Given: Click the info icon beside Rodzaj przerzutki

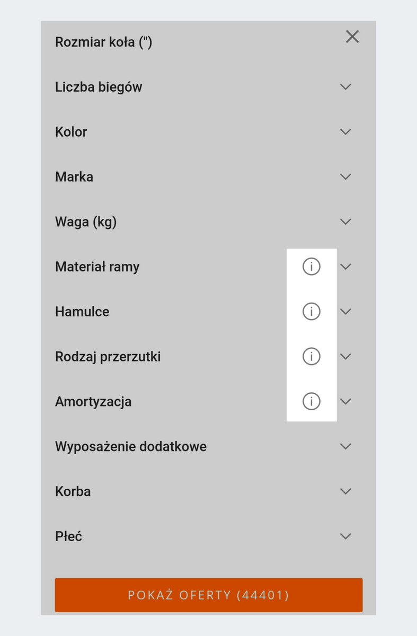Looking at the screenshot, I should tap(311, 357).
